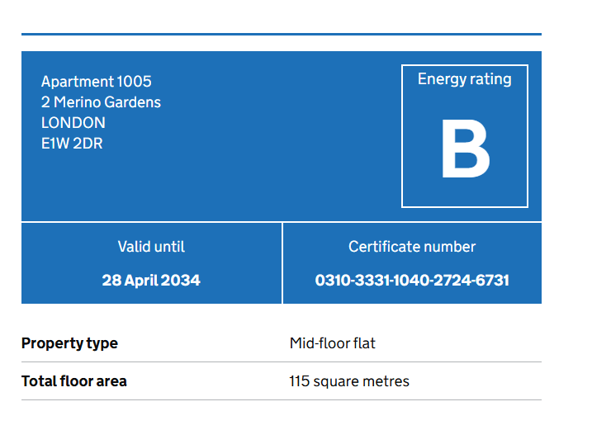Click the word Apartment in the address
Viewport: 592px width, 430px height.
(78, 82)
